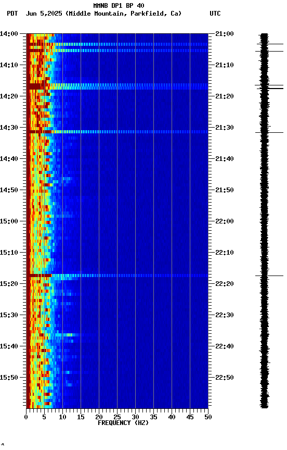Click the location text Middle Mountain, Parkfield, Ca
Image resolution: width=287 pixels, height=450 pixels.
(123, 14)
